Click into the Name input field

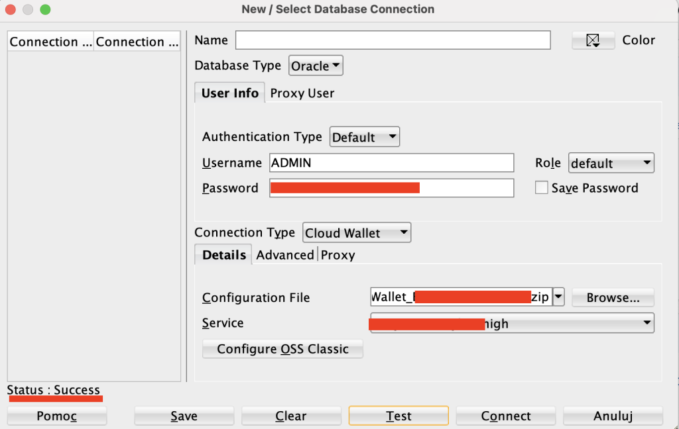tap(393, 40)
